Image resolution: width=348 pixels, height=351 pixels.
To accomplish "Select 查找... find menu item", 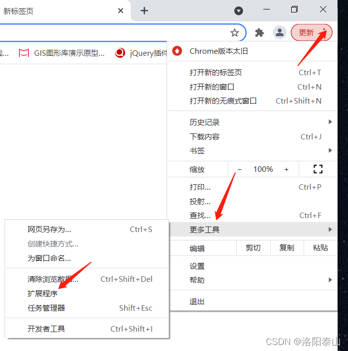I will (252, 216).
